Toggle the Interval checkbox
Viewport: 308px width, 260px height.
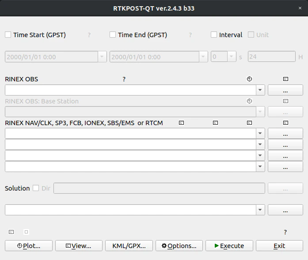click(x=214, y=34)
